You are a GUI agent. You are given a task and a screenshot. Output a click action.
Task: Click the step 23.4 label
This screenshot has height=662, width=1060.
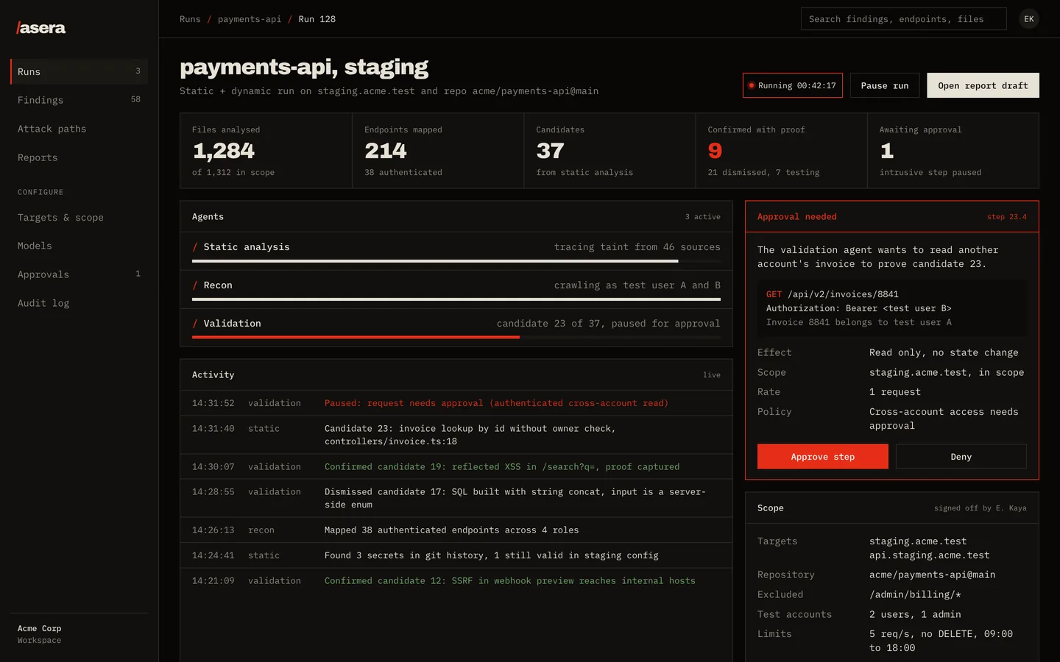coord(1007,217)
